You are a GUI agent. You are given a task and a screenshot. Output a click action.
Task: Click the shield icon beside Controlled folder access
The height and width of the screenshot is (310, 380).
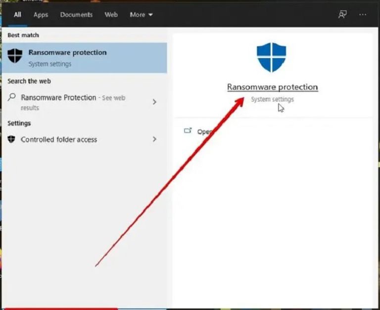(12, 139)
